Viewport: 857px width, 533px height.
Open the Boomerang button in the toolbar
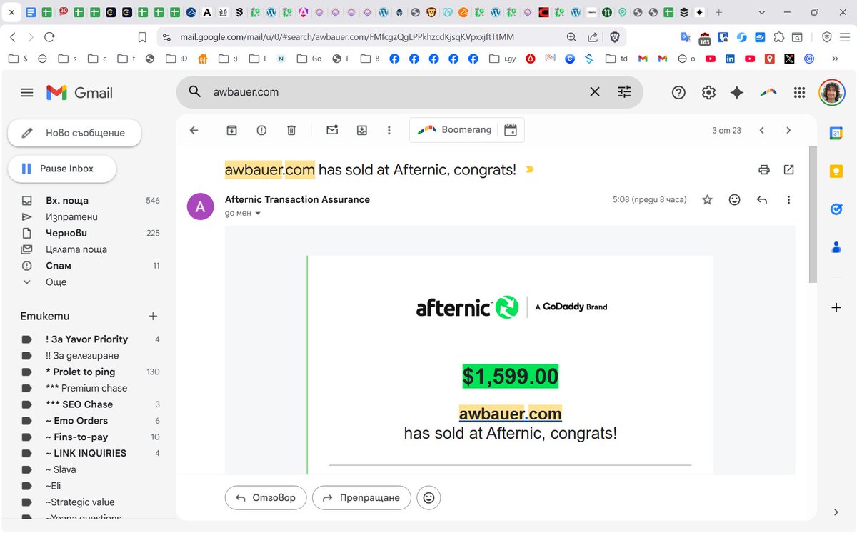point(456,130)
